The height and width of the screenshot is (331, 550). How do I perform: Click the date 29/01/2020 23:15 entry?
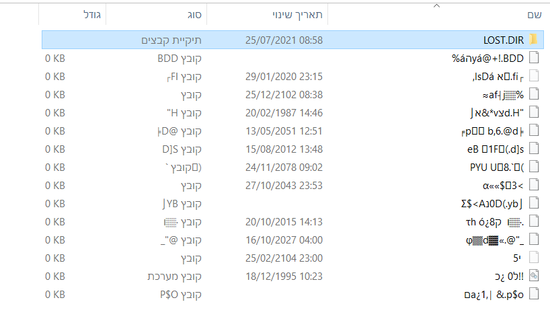(284, 76)
